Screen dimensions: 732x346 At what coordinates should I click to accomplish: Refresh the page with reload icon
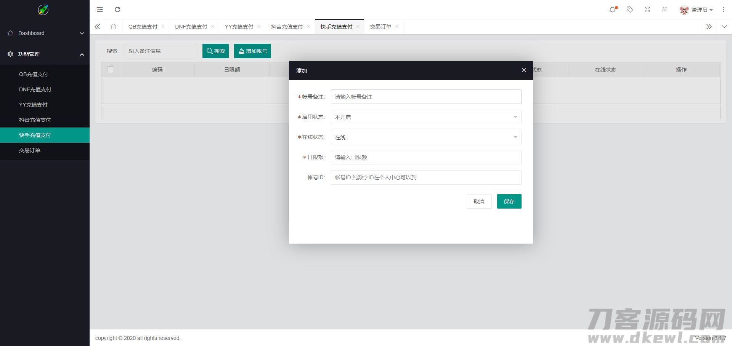117,10
